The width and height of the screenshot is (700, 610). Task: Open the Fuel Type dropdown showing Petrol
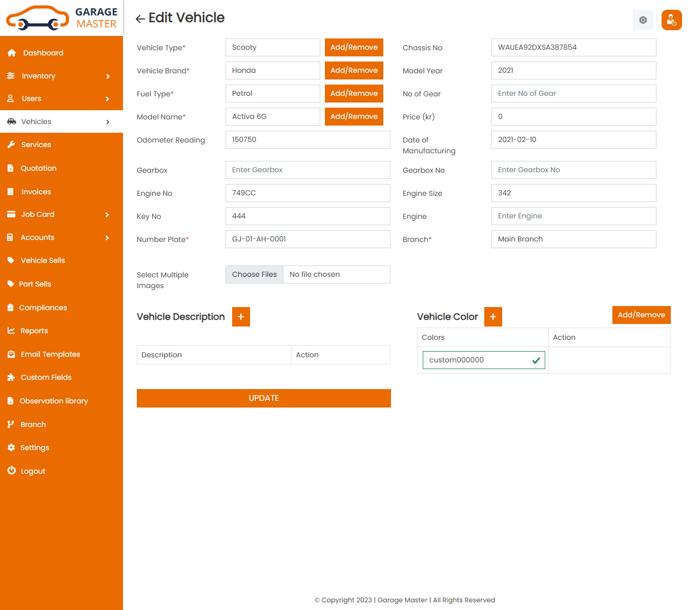pyautogui.click(x=273, y=94)
